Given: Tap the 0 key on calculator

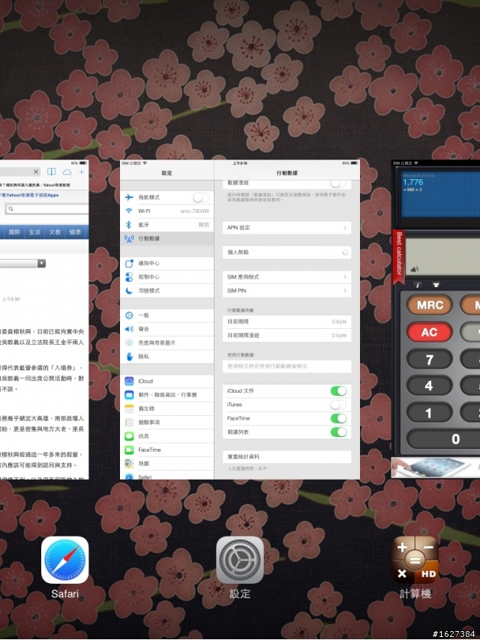Looking at the screenshot, I should tap(444, 439).
